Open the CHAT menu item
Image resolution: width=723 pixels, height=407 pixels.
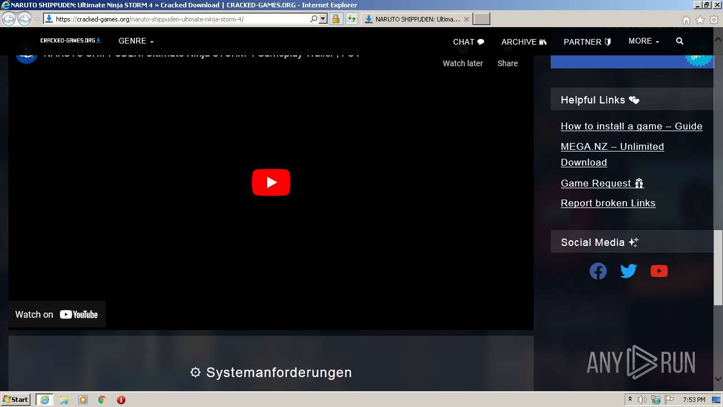click(x=468, y=42)
